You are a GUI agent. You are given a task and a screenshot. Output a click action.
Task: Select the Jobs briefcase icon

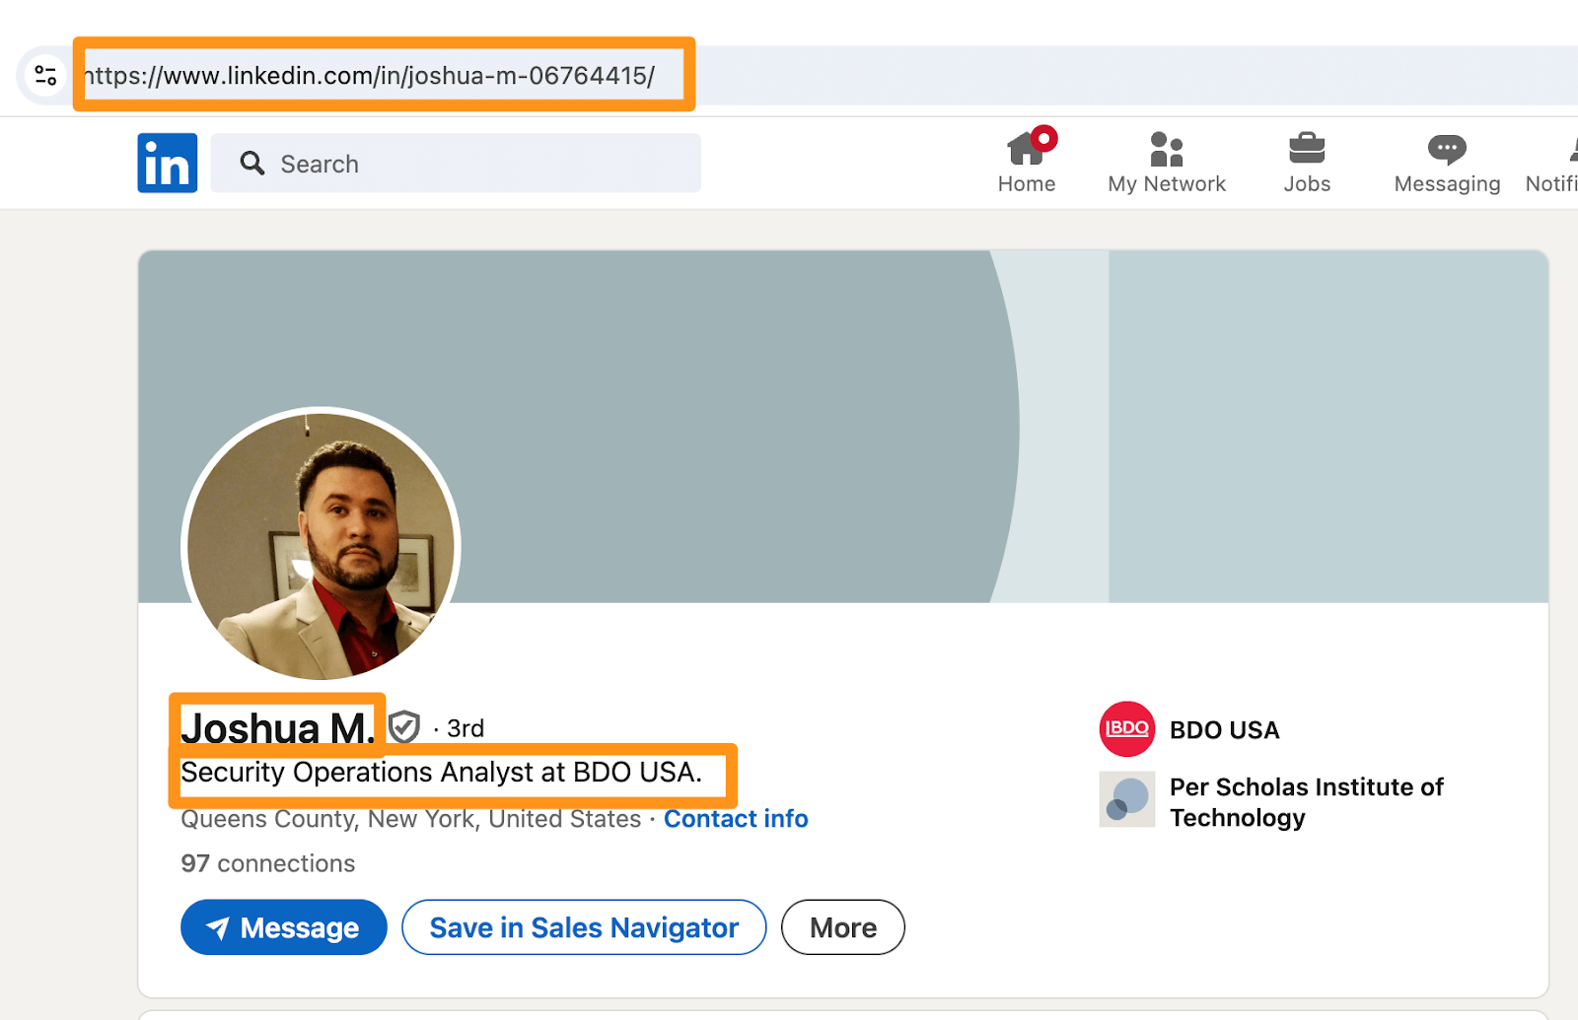click(1307, 150)
